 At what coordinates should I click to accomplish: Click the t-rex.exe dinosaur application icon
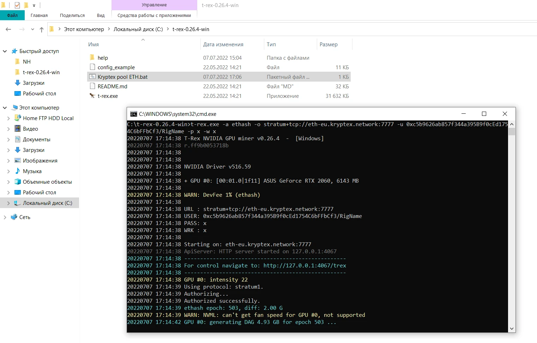pos(92,96)
